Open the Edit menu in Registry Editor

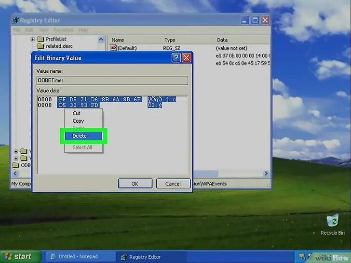click(29, 30)
